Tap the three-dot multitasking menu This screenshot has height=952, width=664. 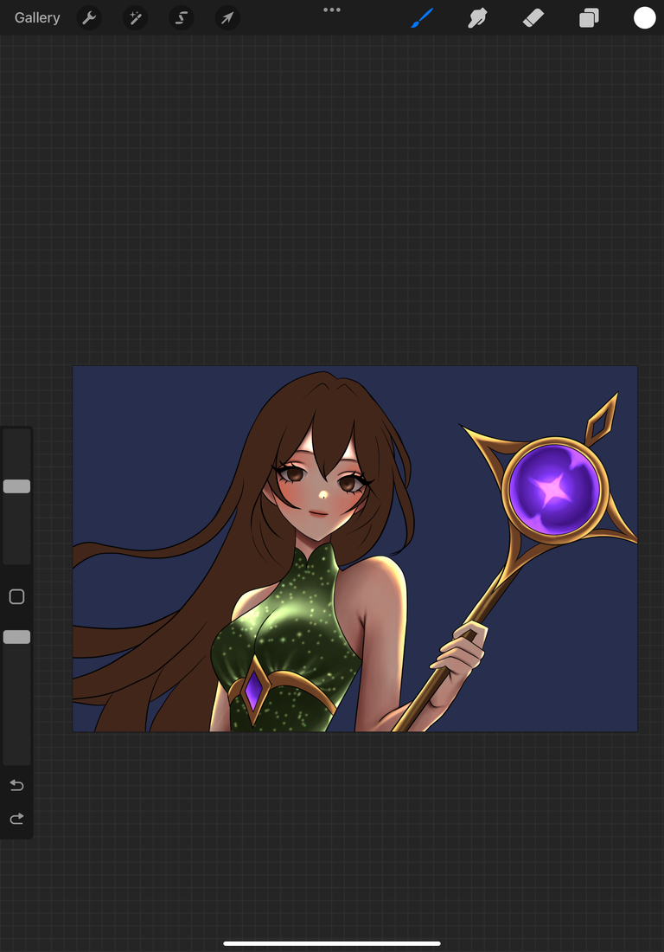tap(332, 10)
